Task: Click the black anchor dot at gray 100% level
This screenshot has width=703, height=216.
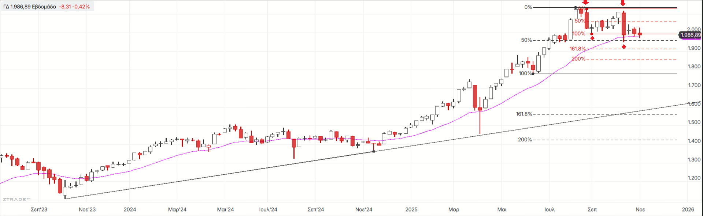Action: pyautogui.click(x=533, y=74)
